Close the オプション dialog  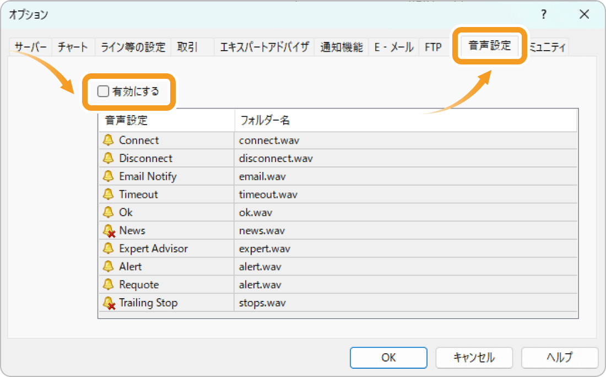coord(585,15)
